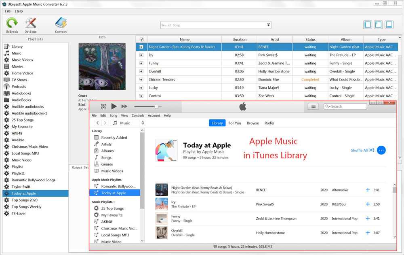Screen dimensions: 404x255
Task: Open the Help menu in Ukeysoft
Action: 19,11
